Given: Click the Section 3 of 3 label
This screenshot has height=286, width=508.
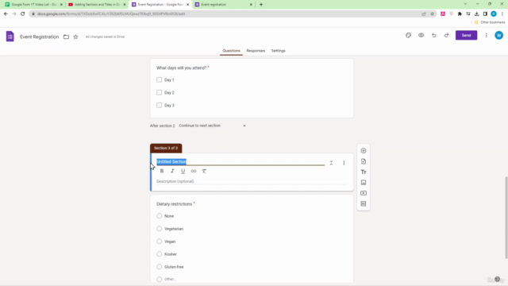Looking at the screenshot, I should [166, 149].
